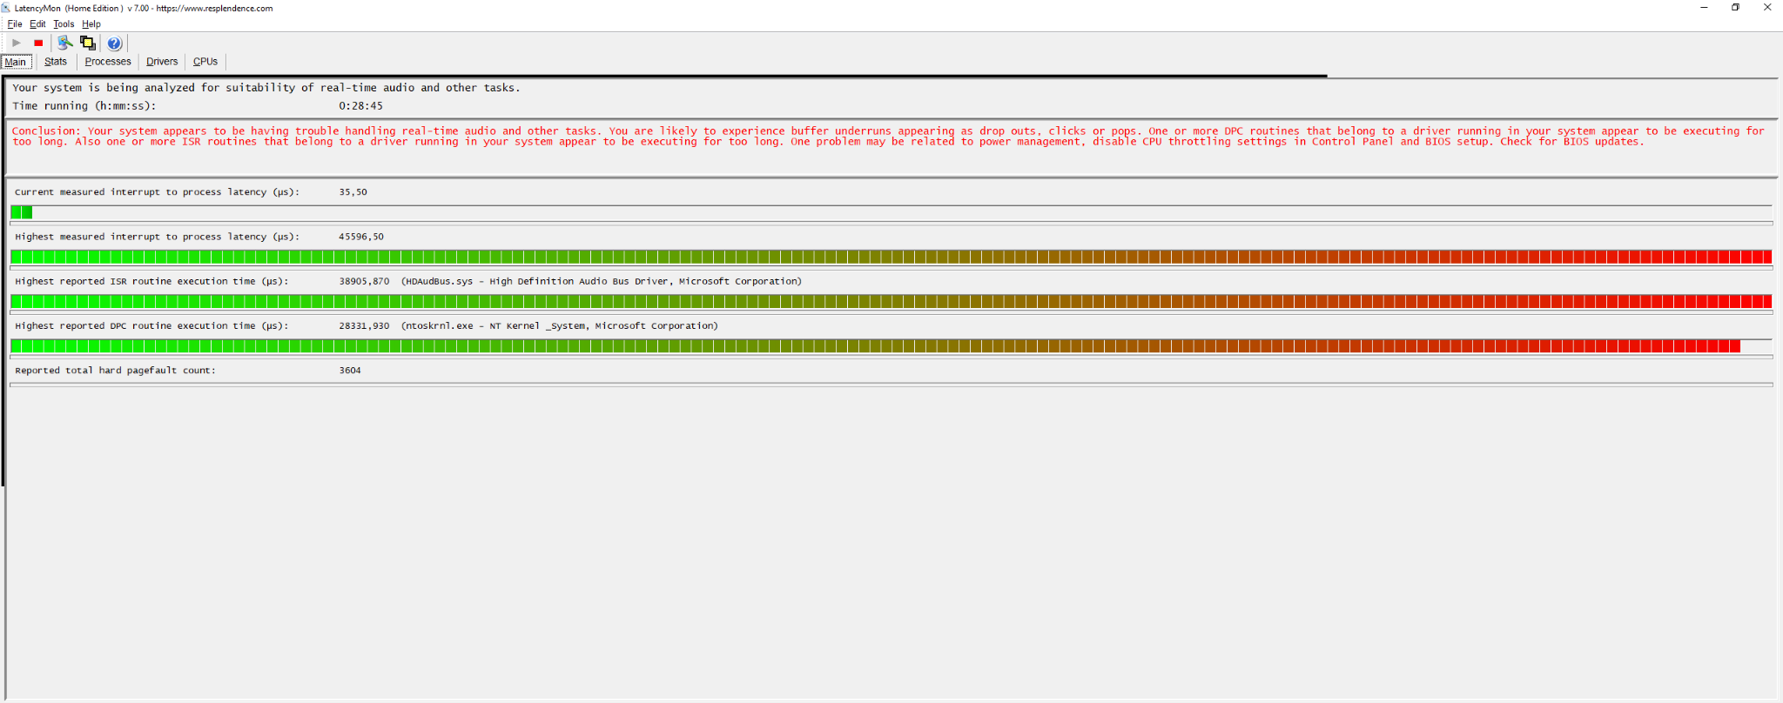The image size is (1783, 703).
Task: Switch to the Processes tab
Action: pos(108,62)
